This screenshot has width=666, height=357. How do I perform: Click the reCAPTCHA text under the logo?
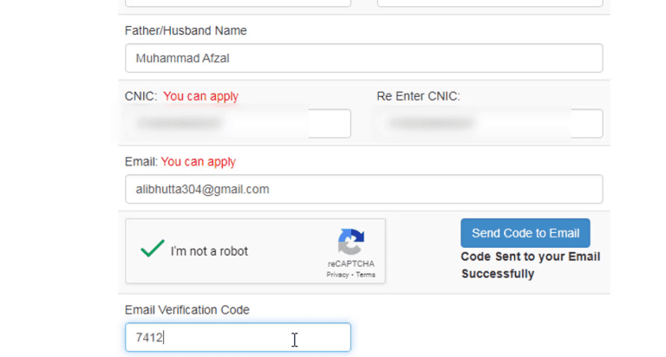coord(350,263)
